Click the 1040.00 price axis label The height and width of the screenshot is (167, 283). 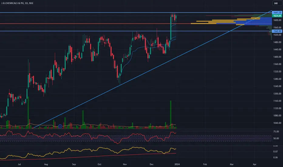coord(277,123)
